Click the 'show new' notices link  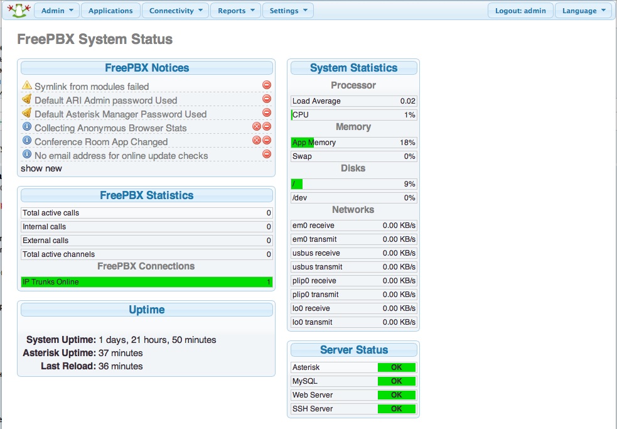click(x=41, y=168)
